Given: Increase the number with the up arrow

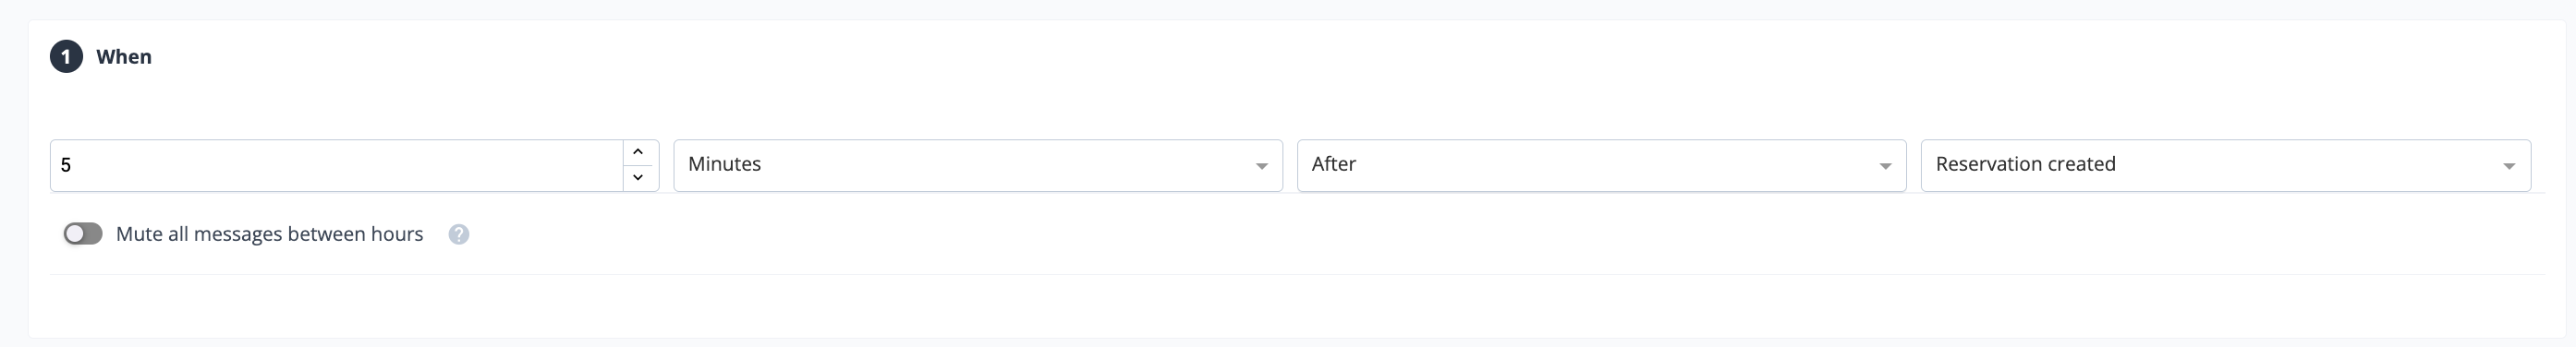Looking at the screenshot, I should pos(638,152).
